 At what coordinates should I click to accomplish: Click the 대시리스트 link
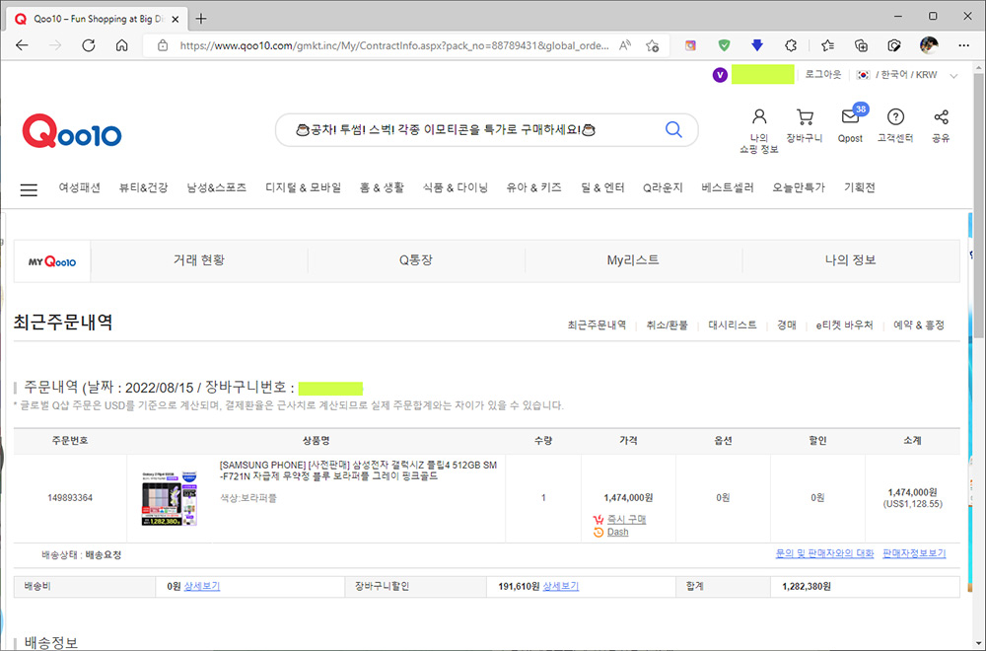pyautogui.click(x=733, y=325)
